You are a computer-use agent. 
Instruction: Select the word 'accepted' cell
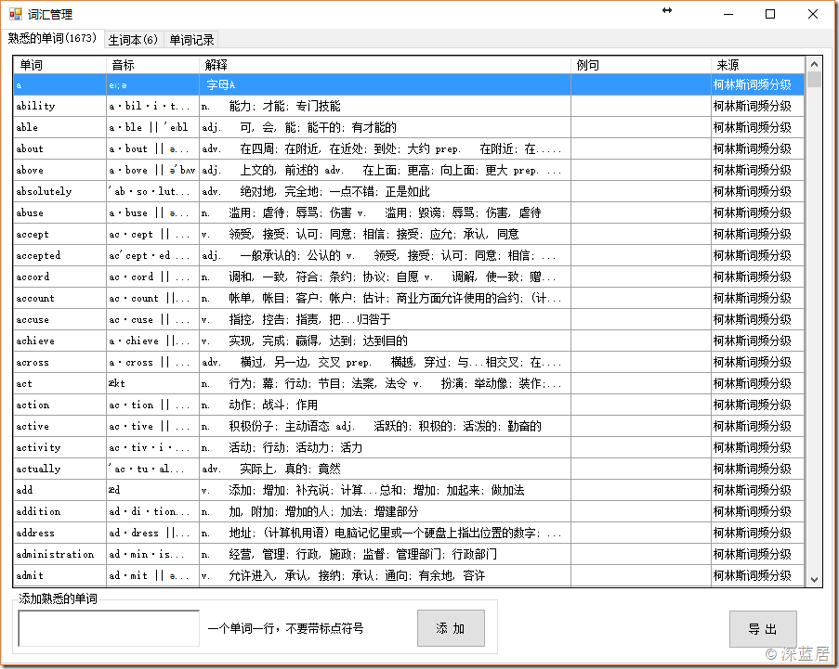(x=59, y=255)
